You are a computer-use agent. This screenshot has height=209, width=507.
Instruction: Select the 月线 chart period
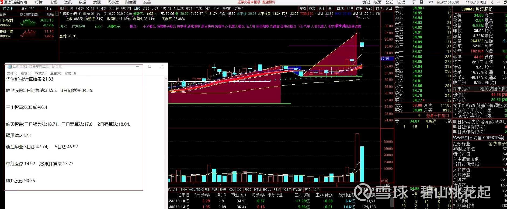click(155, 8)
